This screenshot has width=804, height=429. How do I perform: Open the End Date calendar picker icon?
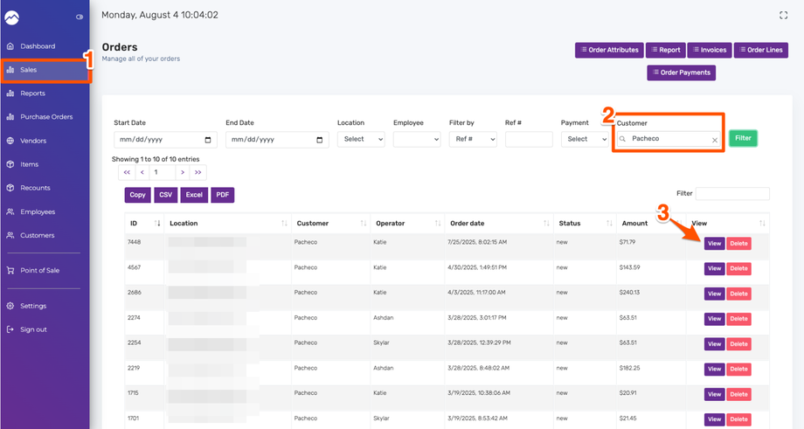[319, 140]
